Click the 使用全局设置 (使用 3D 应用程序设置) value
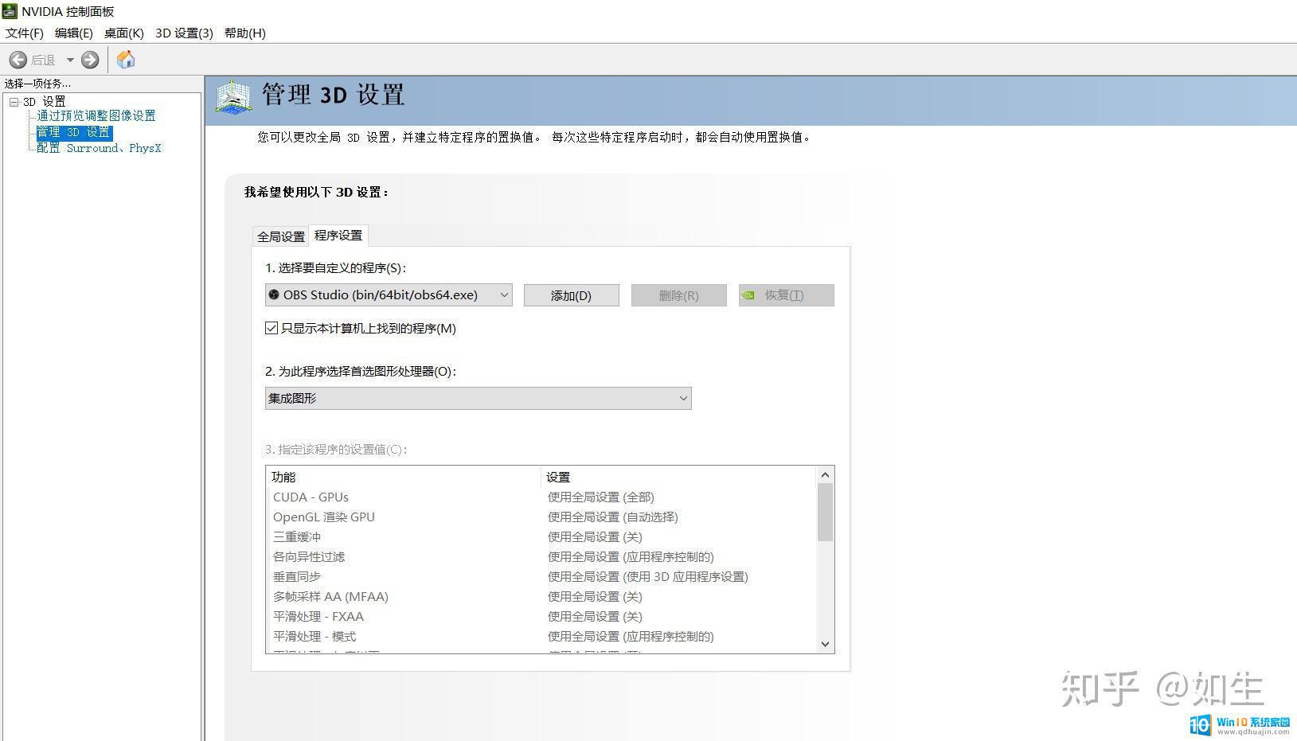The image size is (1297, 741). pyautogui.click(x=647, y=576)
